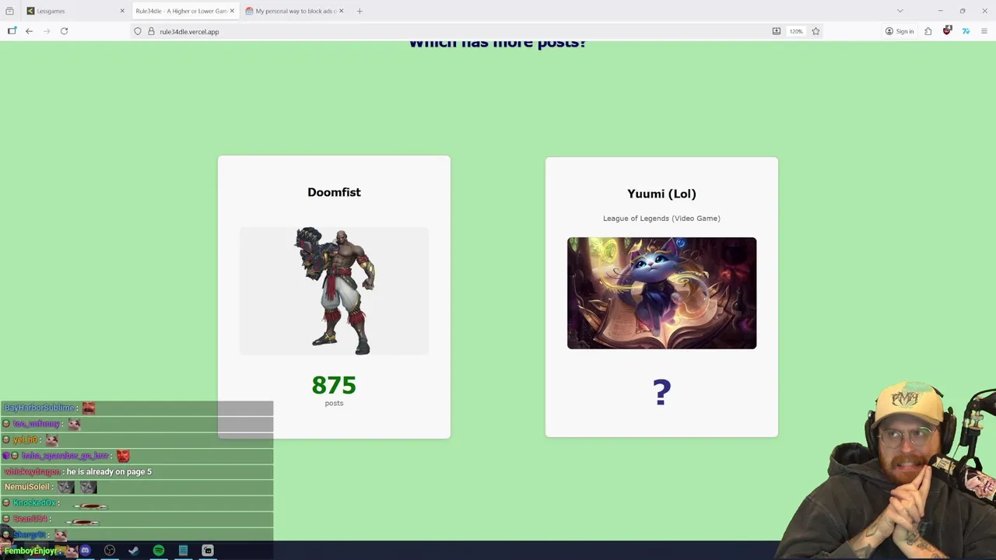Viewport: 996px width, 560px height.
Task: Choose the Yuumi (Lol) card
Action: (661, 297)
